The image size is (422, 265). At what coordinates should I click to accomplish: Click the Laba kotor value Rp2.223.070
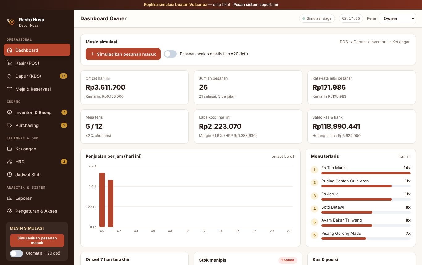(220, 126)
